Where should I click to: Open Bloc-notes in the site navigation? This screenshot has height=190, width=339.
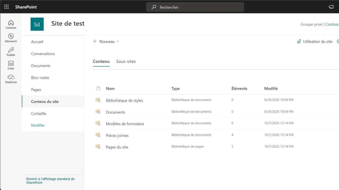[x=40, y=78]
